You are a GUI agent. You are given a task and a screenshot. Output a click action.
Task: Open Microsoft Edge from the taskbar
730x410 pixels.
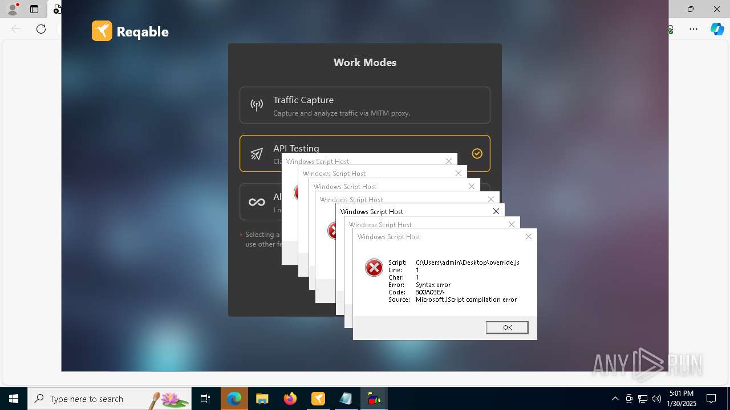[x=234, y=399]
